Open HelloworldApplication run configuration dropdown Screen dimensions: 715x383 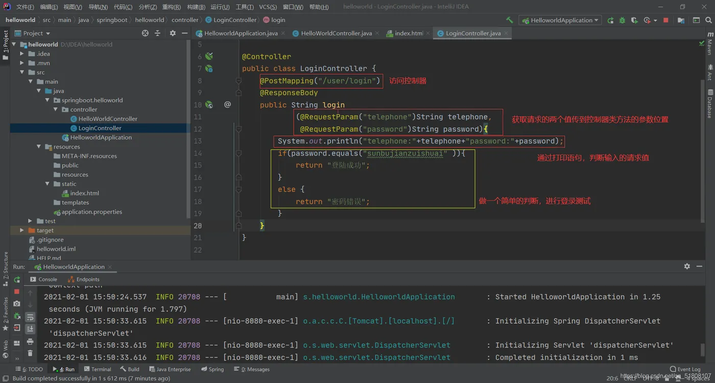click(560, 20)
